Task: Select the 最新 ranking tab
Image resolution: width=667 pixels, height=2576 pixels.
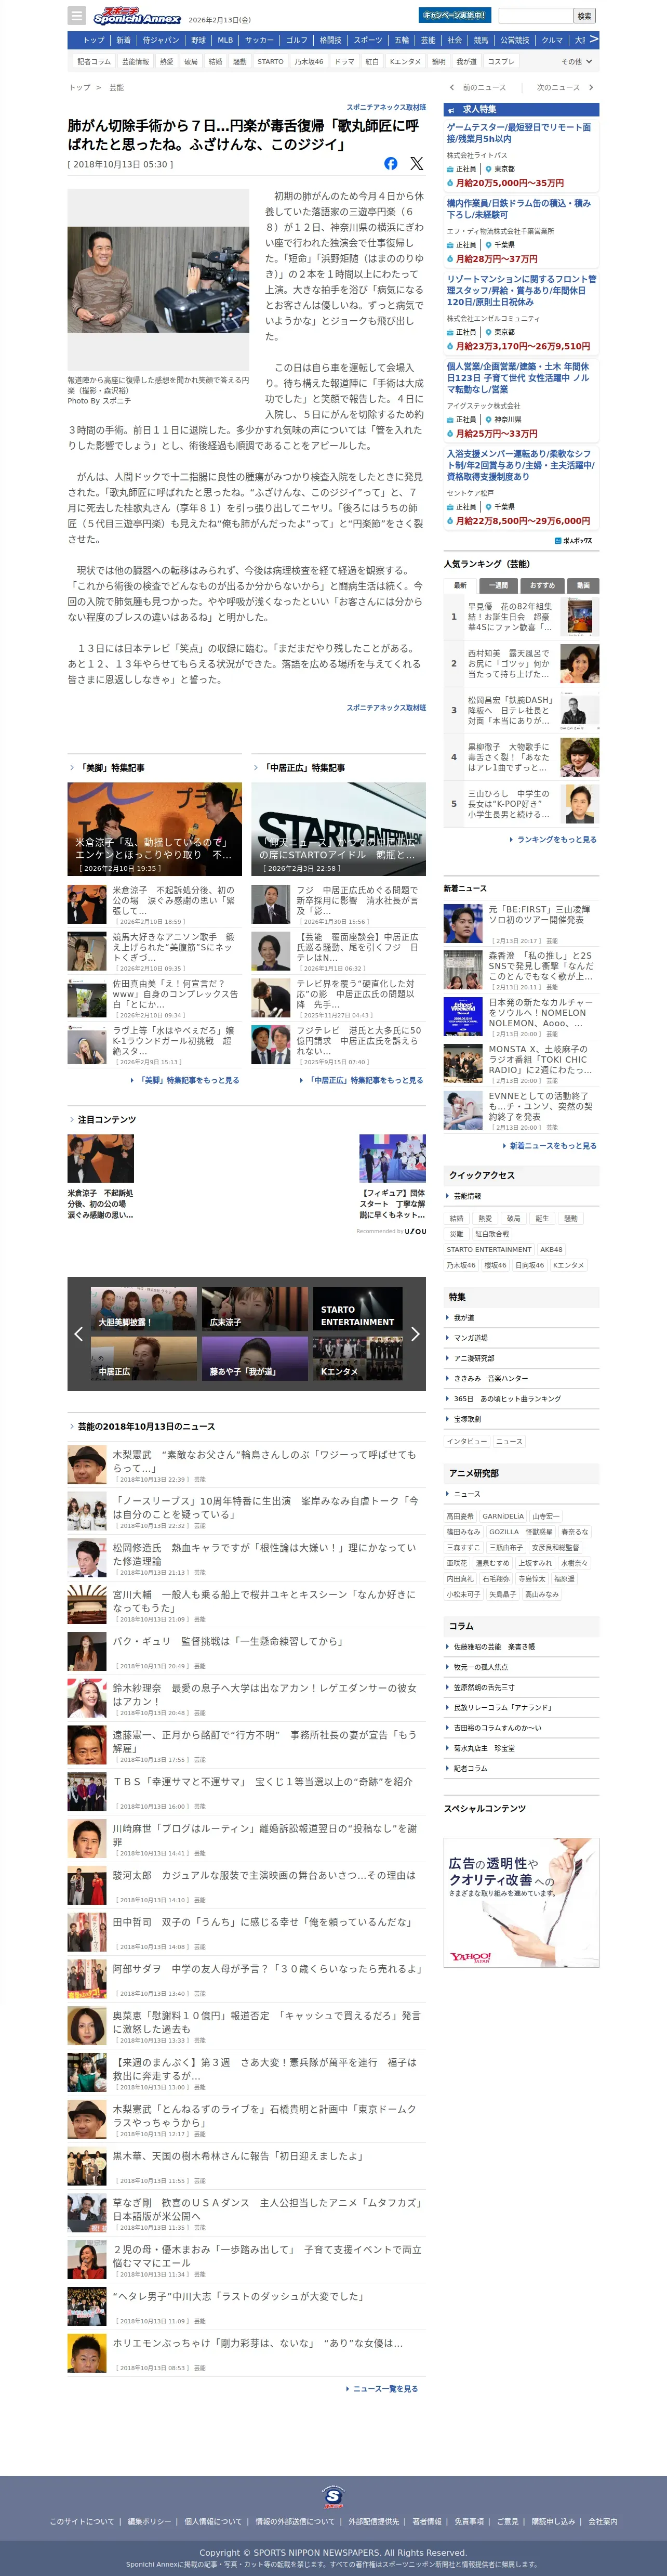Action: click(x=460, y=585)
